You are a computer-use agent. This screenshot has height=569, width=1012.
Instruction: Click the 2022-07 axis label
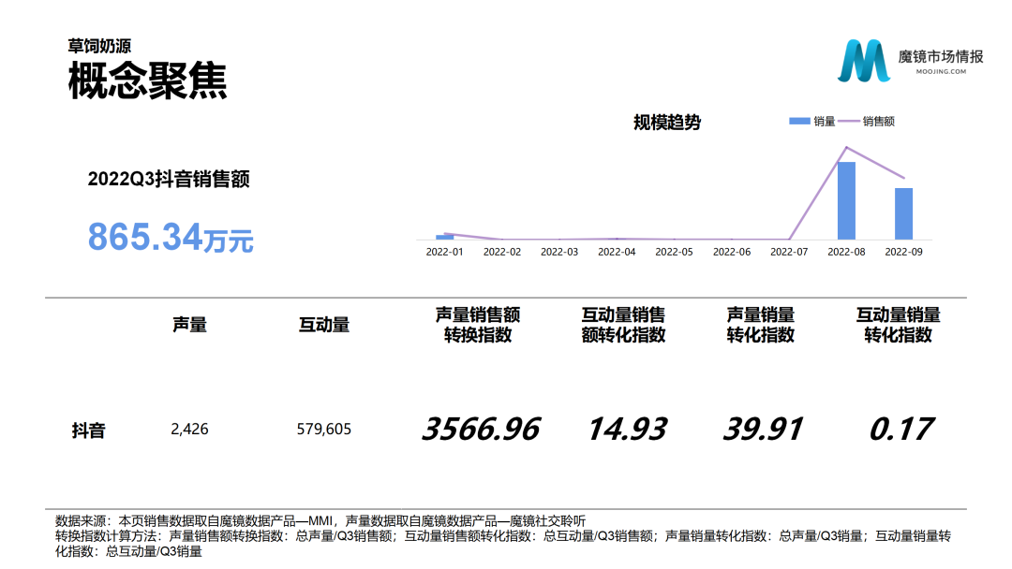[x=789, y=252]
